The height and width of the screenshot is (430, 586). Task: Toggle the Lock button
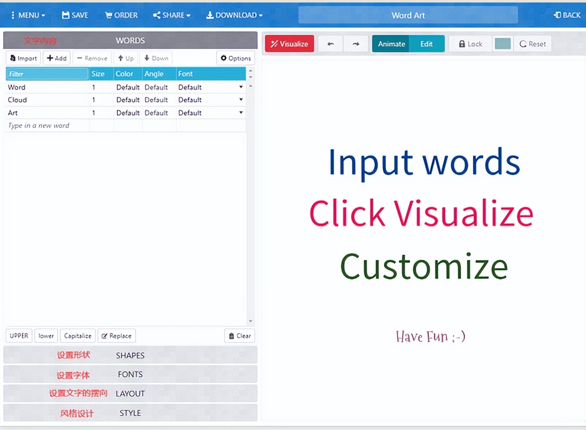(x=470, y=44)
